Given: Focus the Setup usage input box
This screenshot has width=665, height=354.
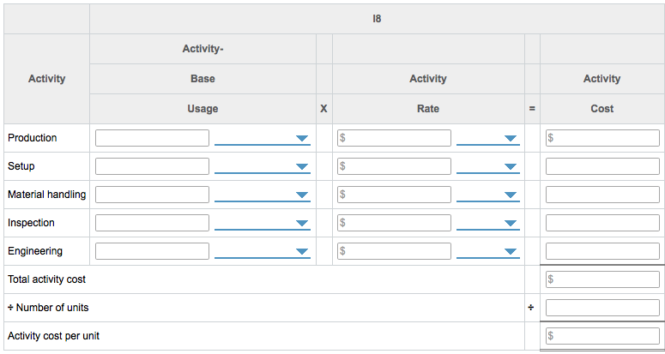Looking at the screenshot, I should click(x=152, y=166).
